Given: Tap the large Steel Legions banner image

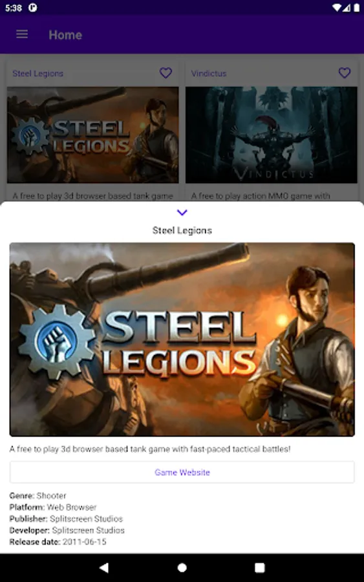Looking at the screenshot, I should 182,339.
